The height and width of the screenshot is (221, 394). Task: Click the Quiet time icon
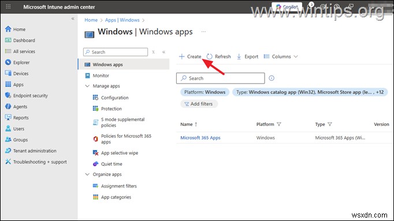pyautogui.click(x=95, y=164)
